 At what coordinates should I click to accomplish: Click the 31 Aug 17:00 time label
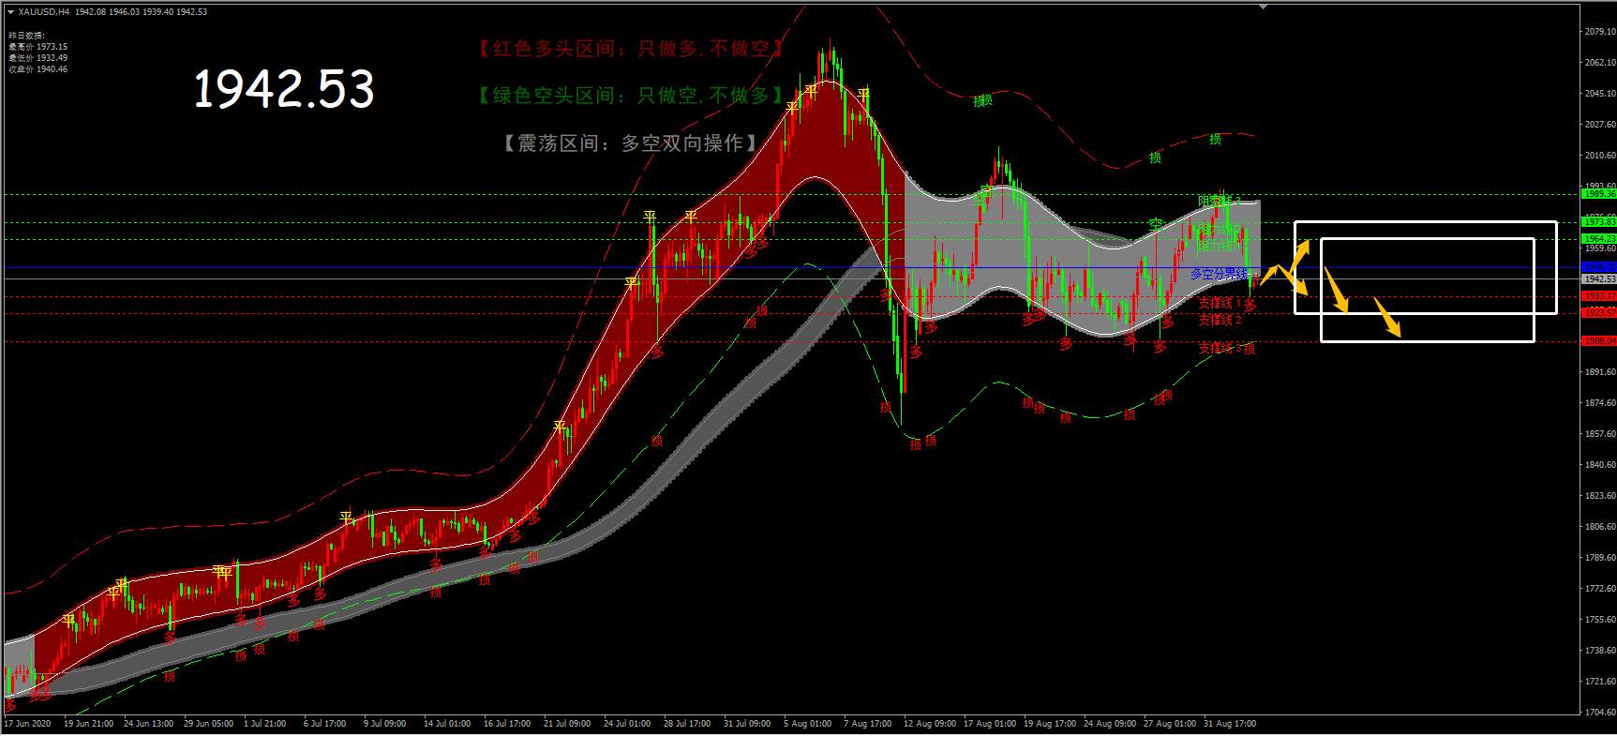coord(1230,724)
